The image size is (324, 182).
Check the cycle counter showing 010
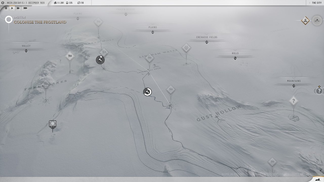click(80, 3)
